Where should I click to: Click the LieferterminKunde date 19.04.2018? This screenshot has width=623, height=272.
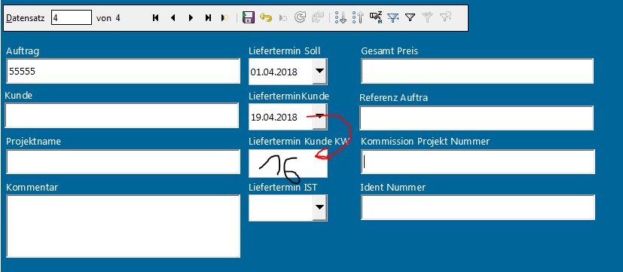[x=273, y=118]
